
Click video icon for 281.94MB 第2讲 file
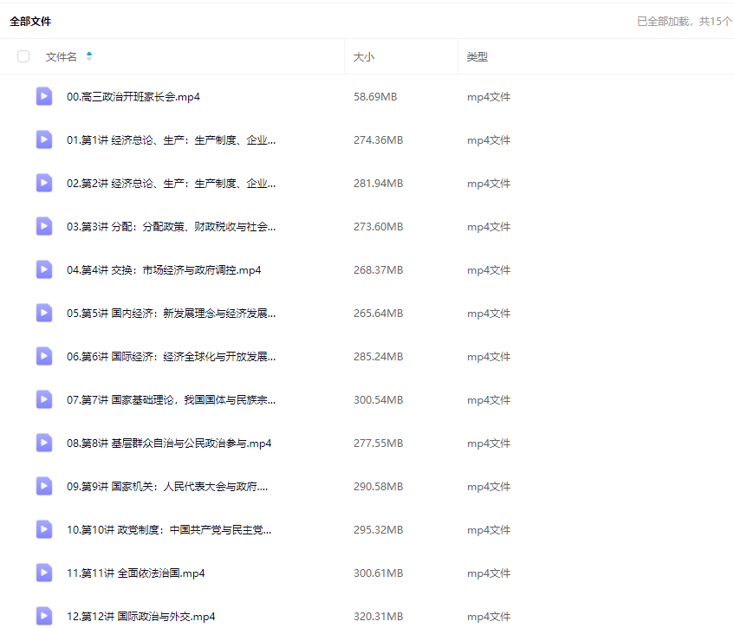pyautogui.click(x=44, y=183)
